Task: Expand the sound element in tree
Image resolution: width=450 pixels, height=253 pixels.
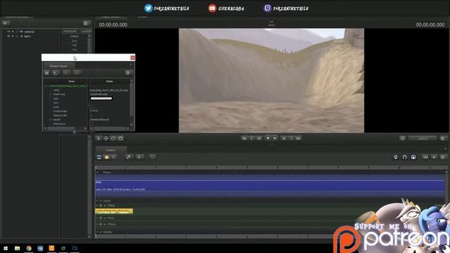Action: tap(51, 119)
